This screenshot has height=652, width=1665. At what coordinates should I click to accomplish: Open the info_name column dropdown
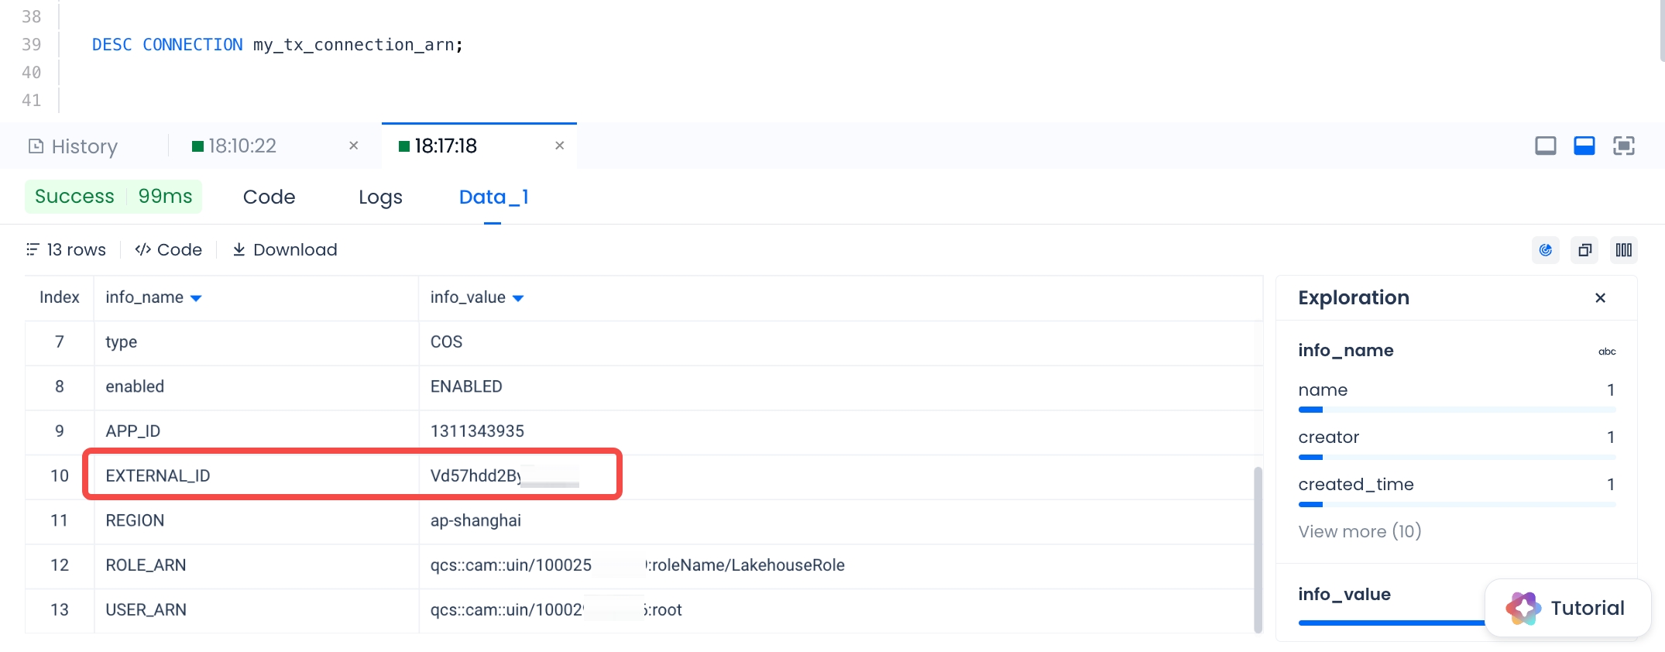coord(196,298)
